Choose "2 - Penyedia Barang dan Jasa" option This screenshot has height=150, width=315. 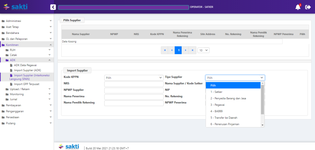click(x=228, y=98)
